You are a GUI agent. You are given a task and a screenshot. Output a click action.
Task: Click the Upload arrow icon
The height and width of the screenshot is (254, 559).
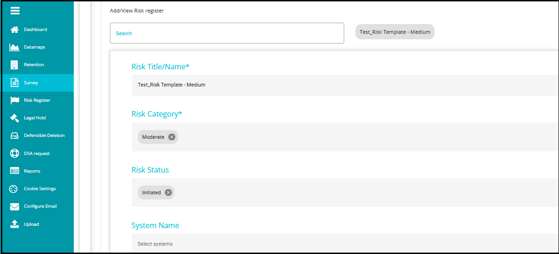click(14, 224)
